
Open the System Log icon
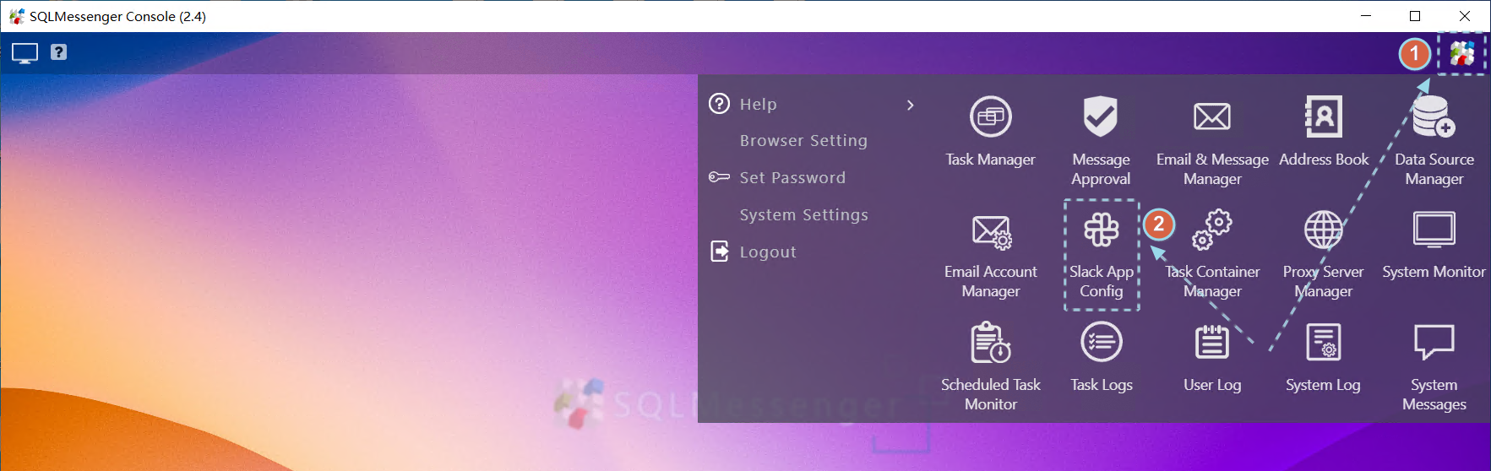[x=1323, y=342]
